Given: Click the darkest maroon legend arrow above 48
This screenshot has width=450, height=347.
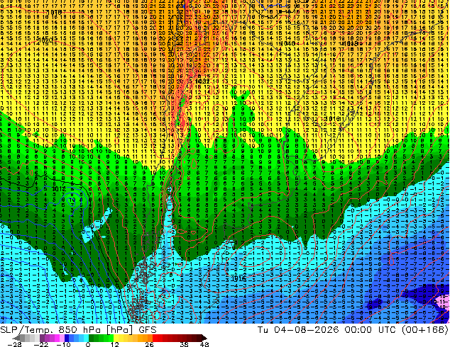Looking at the screenshot, I should click(204, 338).
